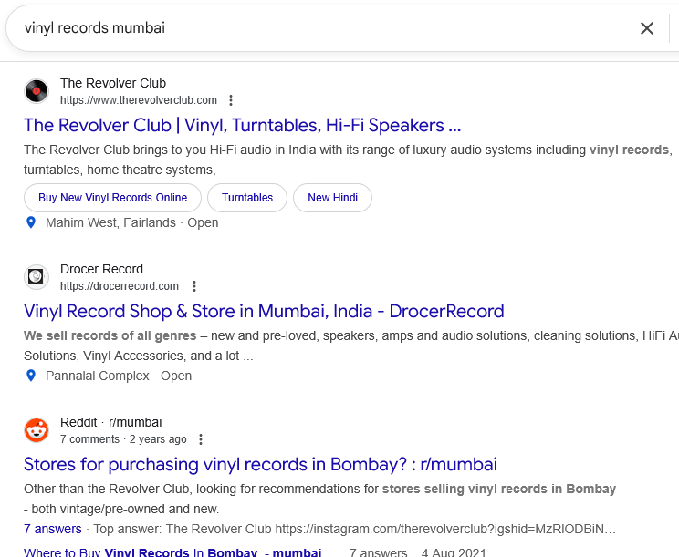
Task: Select the Turntables sitelink chip
Action: 247,198
